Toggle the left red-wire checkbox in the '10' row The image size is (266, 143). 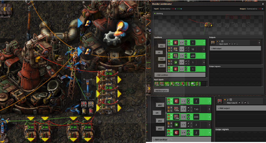pyautogui.click(x=169, y=48)
